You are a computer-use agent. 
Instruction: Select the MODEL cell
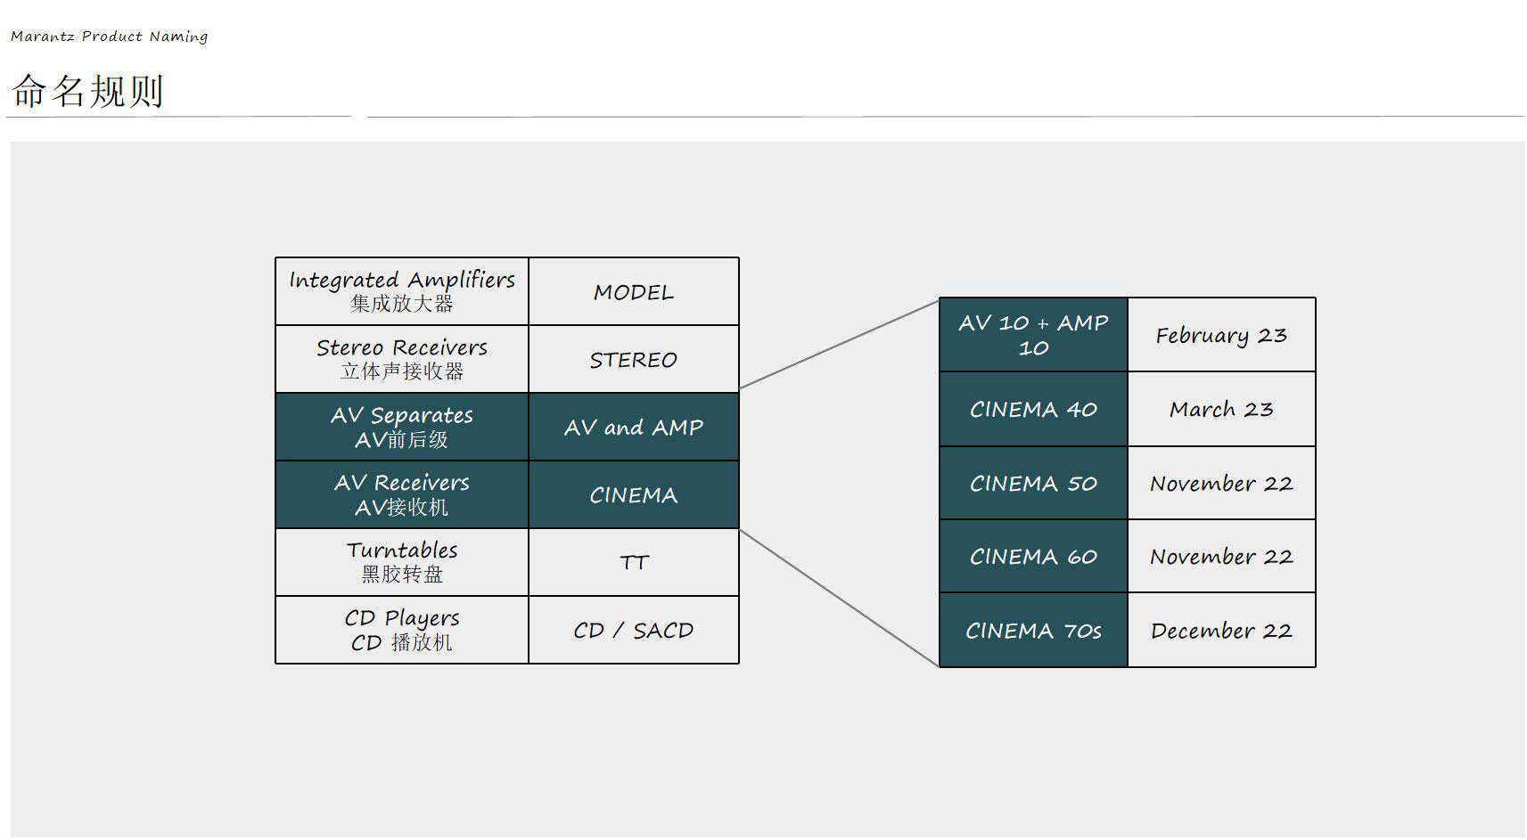pos(633,292)
